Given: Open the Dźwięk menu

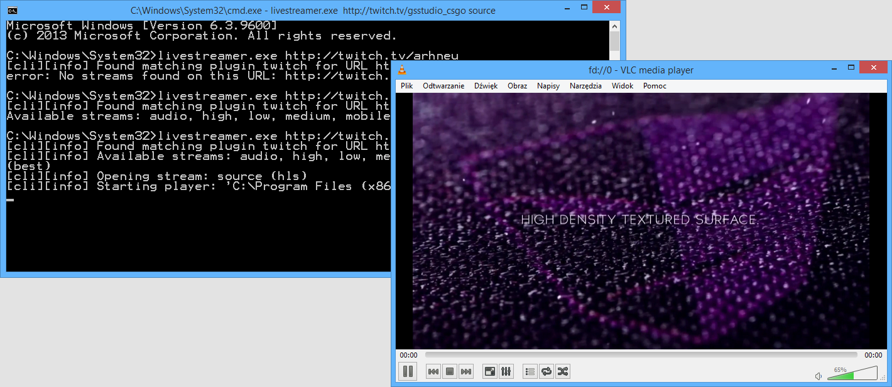Looking at the screenshot, I should tap(486, 86).
